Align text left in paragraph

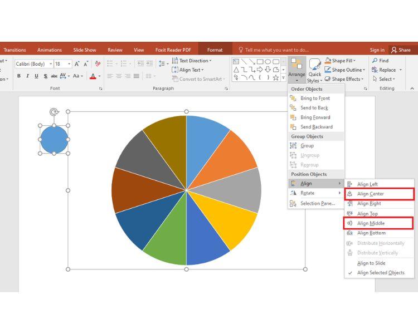[x=110, y=76]
